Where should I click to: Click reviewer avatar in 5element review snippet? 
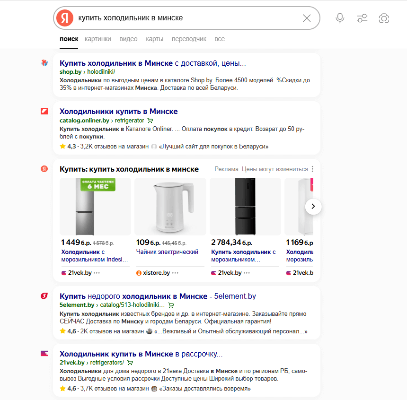pos(149,331)
